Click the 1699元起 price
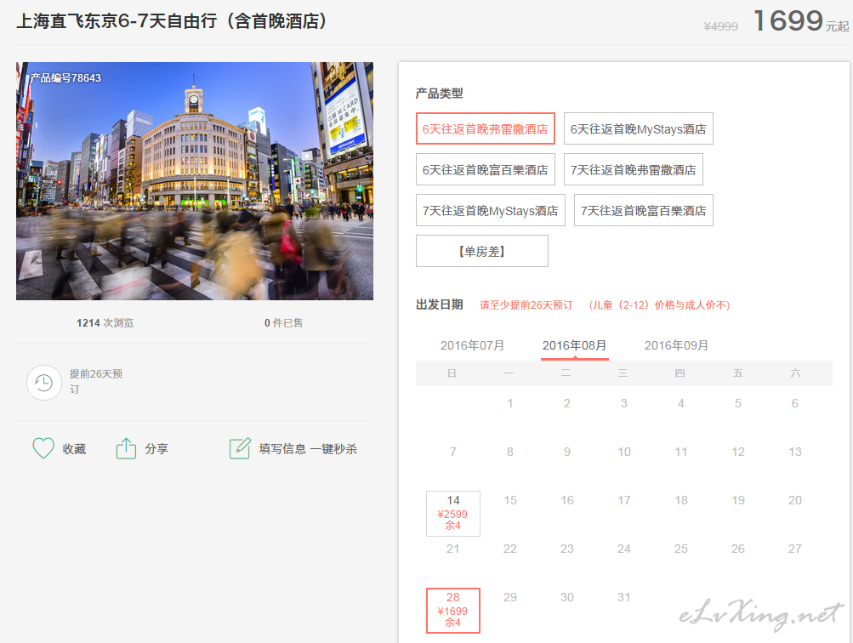Screen dimensions: 853x643 pos(801,21)
